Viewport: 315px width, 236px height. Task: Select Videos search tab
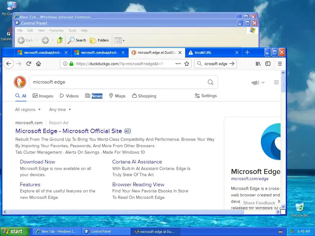pos(69,96)
